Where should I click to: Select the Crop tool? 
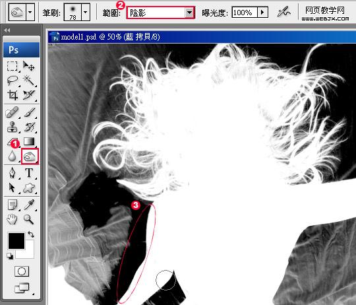tap(12, 95)
